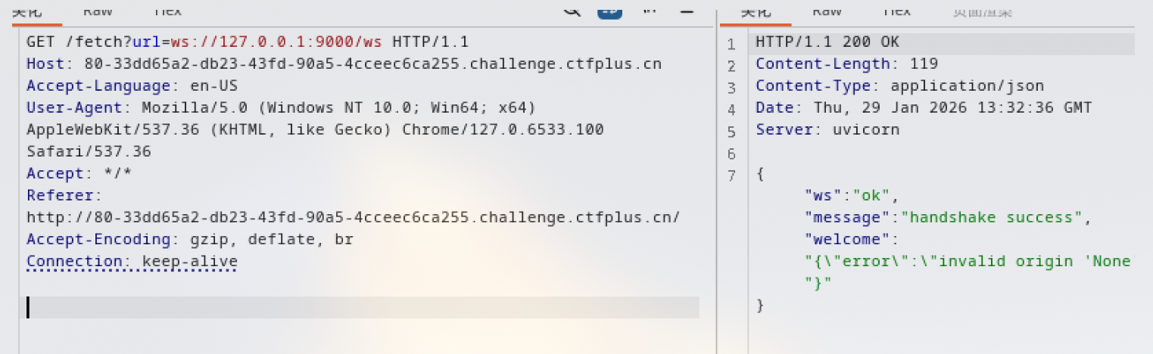Click the empty highlighted line in request editor
The height and width of the screenshot is (354, 1153).
[x=363, y=307]
